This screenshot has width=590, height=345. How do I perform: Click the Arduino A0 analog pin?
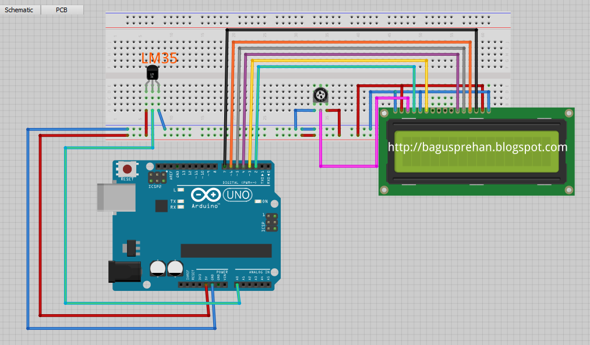237,285
